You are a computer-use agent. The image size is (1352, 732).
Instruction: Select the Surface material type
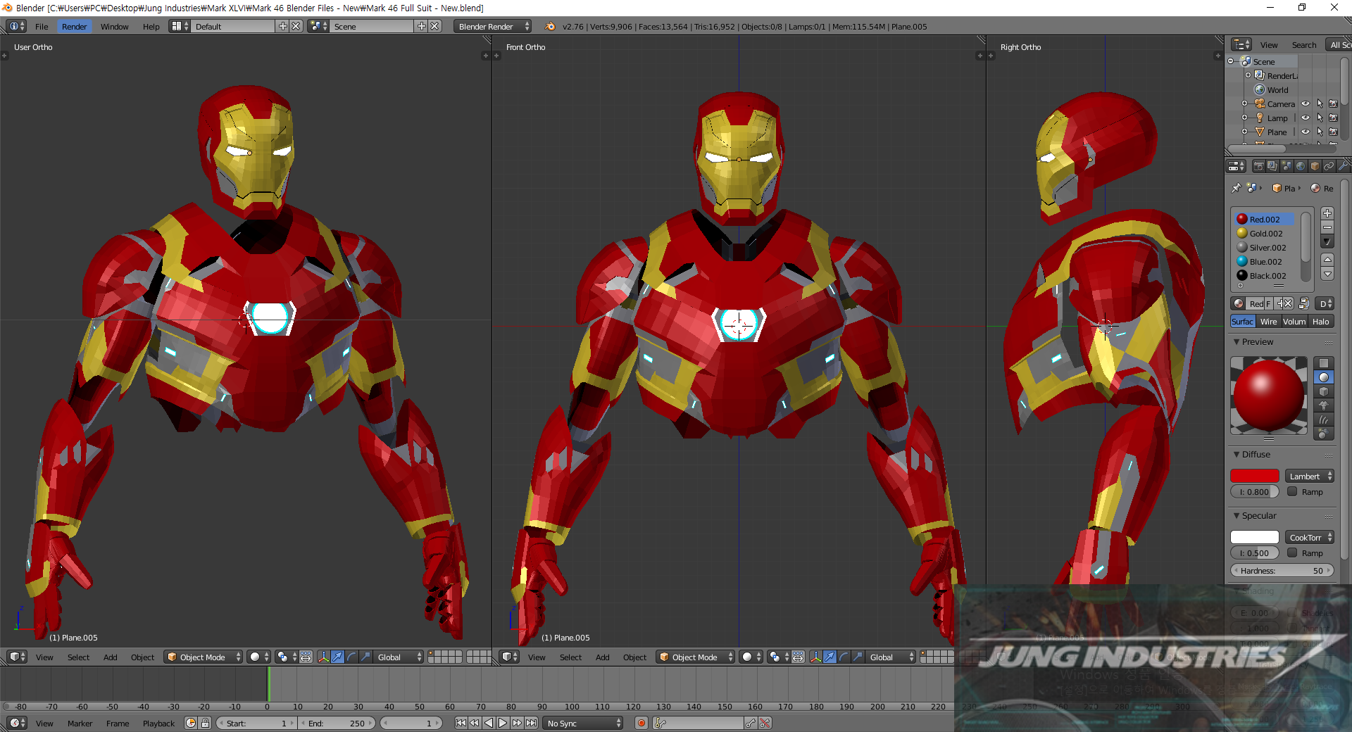(1243, 322)
